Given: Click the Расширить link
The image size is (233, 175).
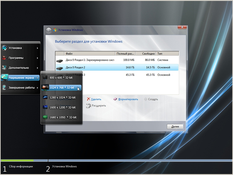Looking at the screenshot, I should pyautogui.click(x=99, y=106).
